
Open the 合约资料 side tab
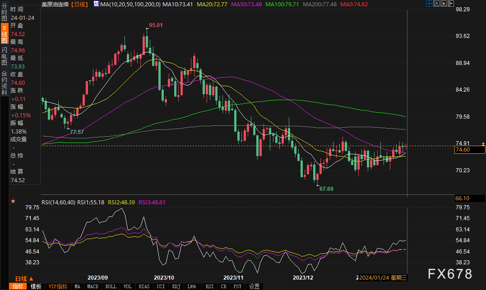click(5, 83)
